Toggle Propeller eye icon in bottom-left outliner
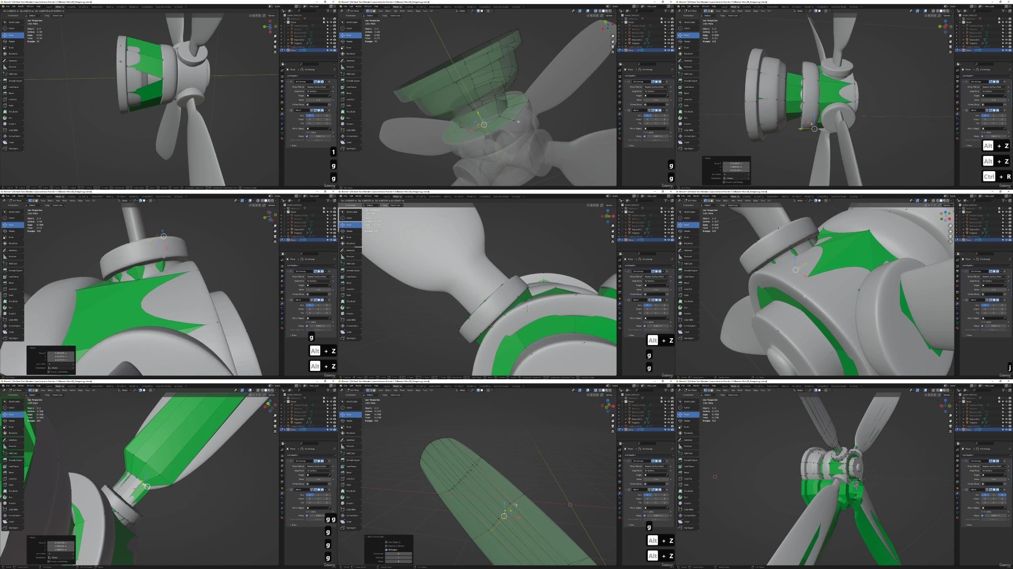Screen dimensions: 1013x569 331,423
